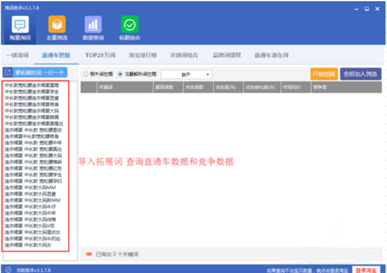Click the orange 开始挖掘 button
Screen dimensions: 387x273
tap(324, 74)
